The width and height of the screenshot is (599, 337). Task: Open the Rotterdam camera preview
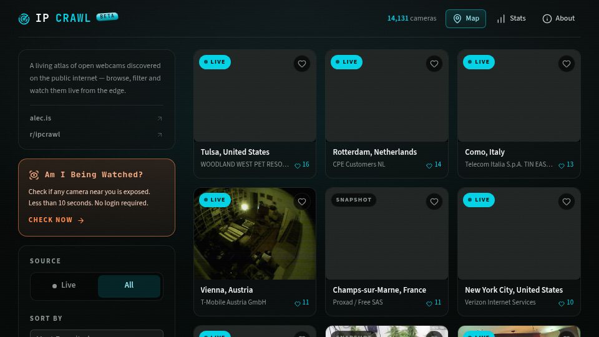pyautogui.click(x=387, y=95)
